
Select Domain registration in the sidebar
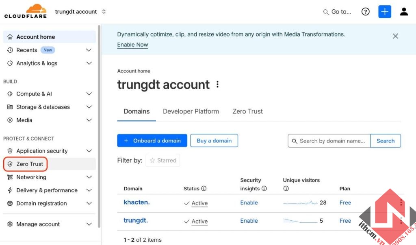(42, 203)
